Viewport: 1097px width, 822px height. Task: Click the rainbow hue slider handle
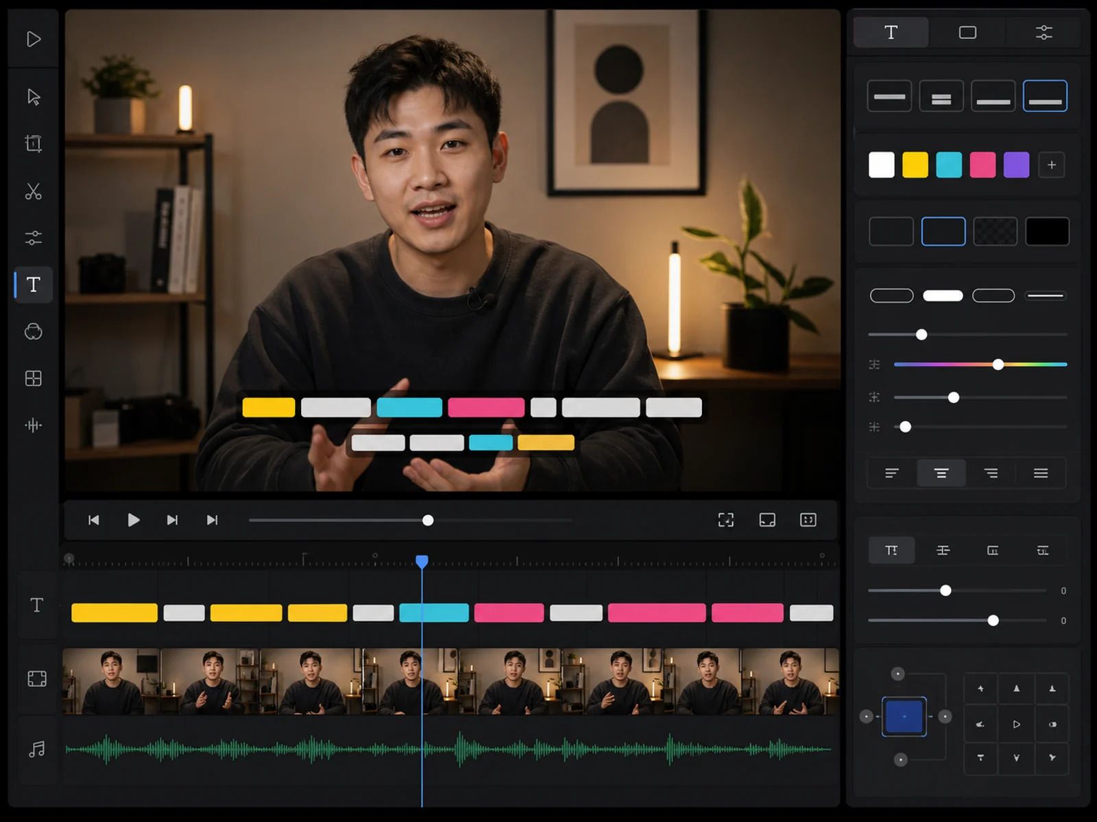(x=998, y=364)
